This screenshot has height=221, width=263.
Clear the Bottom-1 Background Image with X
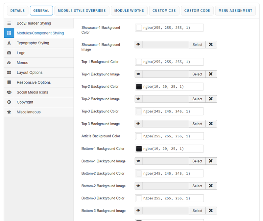point(211,161)
